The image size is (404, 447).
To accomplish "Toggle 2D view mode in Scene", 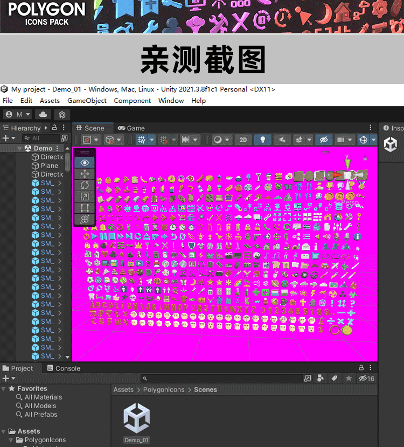I will pos(243,140).
